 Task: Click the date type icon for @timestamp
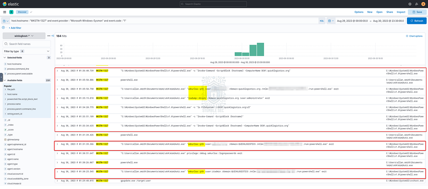point(5,140)
